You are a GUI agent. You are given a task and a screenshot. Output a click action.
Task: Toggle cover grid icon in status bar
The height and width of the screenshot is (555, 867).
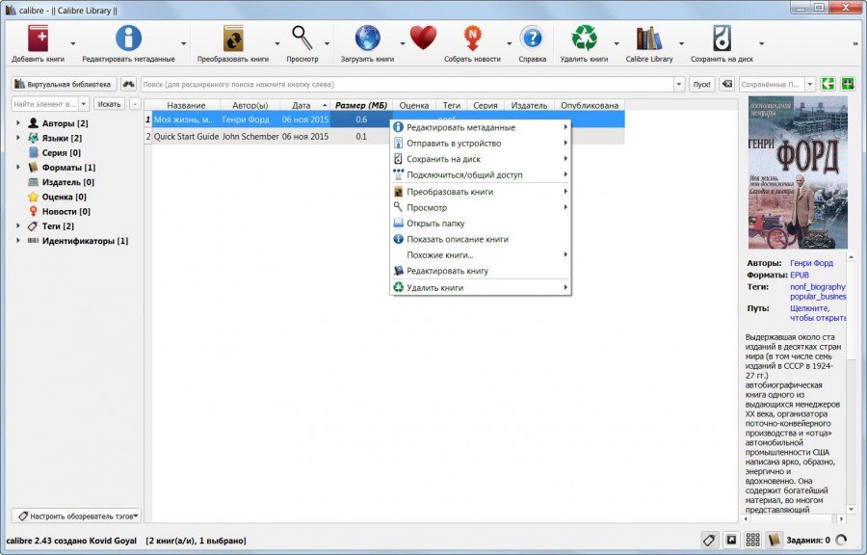[x=752, y=541]
